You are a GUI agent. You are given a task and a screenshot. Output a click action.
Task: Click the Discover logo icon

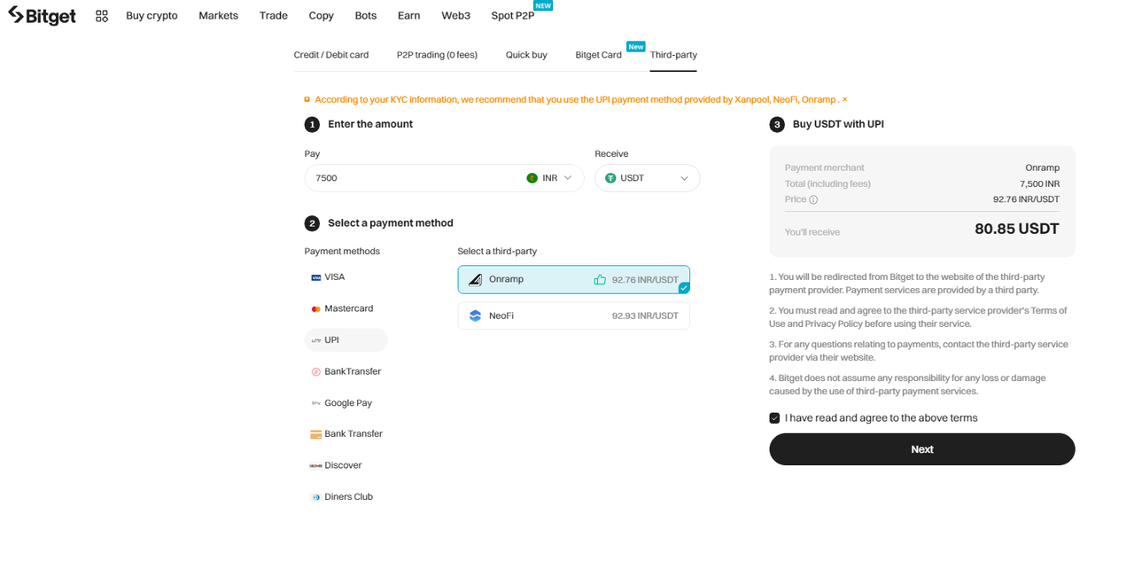tap(316, 465)
